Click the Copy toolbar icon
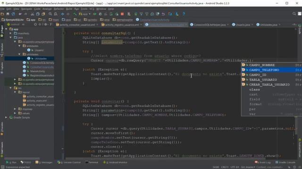The width and height of the screenshot is (302, 169). point(38,14)
